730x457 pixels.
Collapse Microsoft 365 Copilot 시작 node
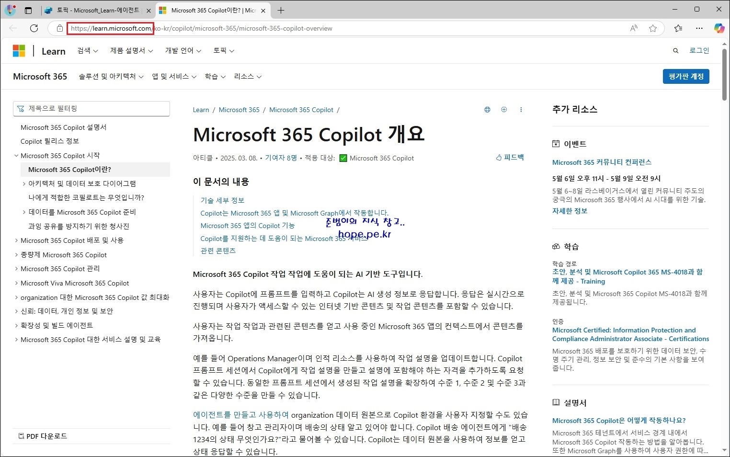point(60,155)
